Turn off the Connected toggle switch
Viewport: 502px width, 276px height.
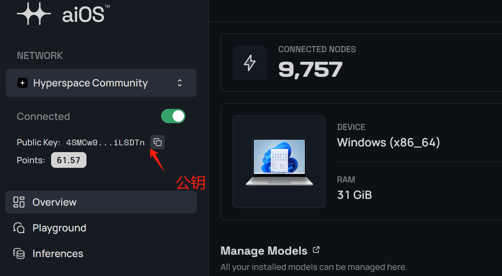[x=173, y=116]
